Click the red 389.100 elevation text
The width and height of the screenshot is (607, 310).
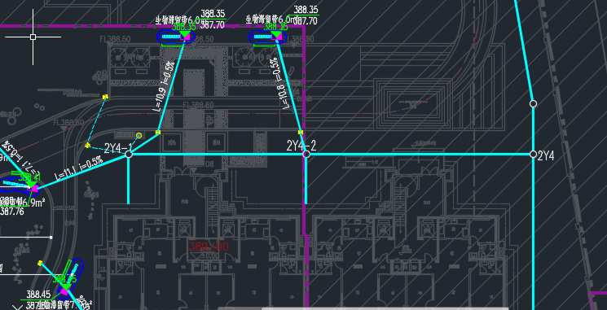pyautogui.click(x=209, y=247)
